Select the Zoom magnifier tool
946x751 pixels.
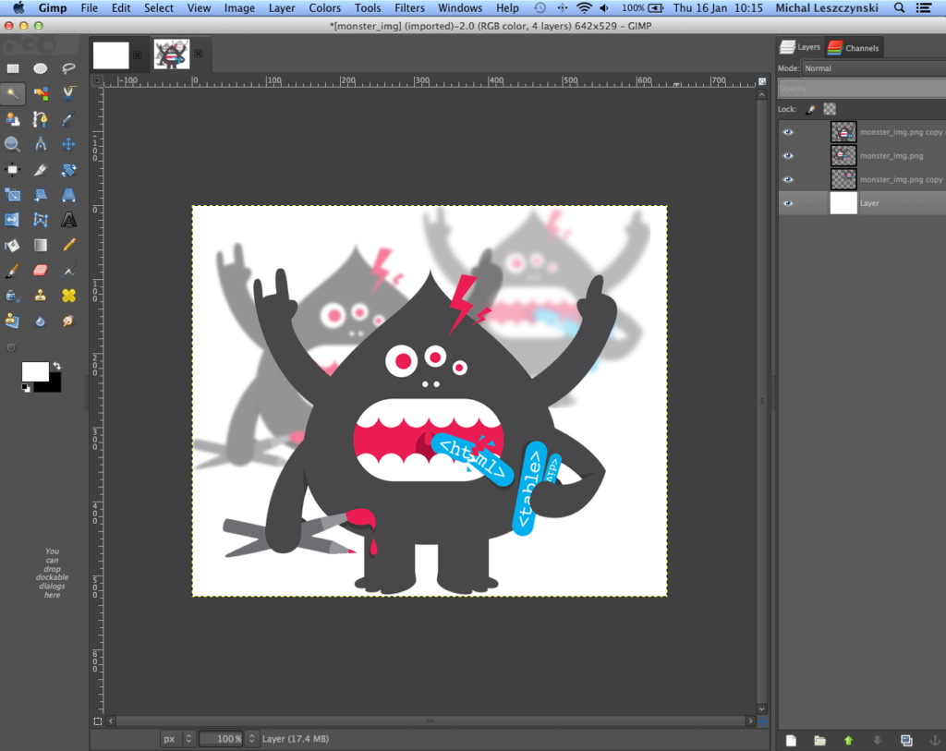12,144
